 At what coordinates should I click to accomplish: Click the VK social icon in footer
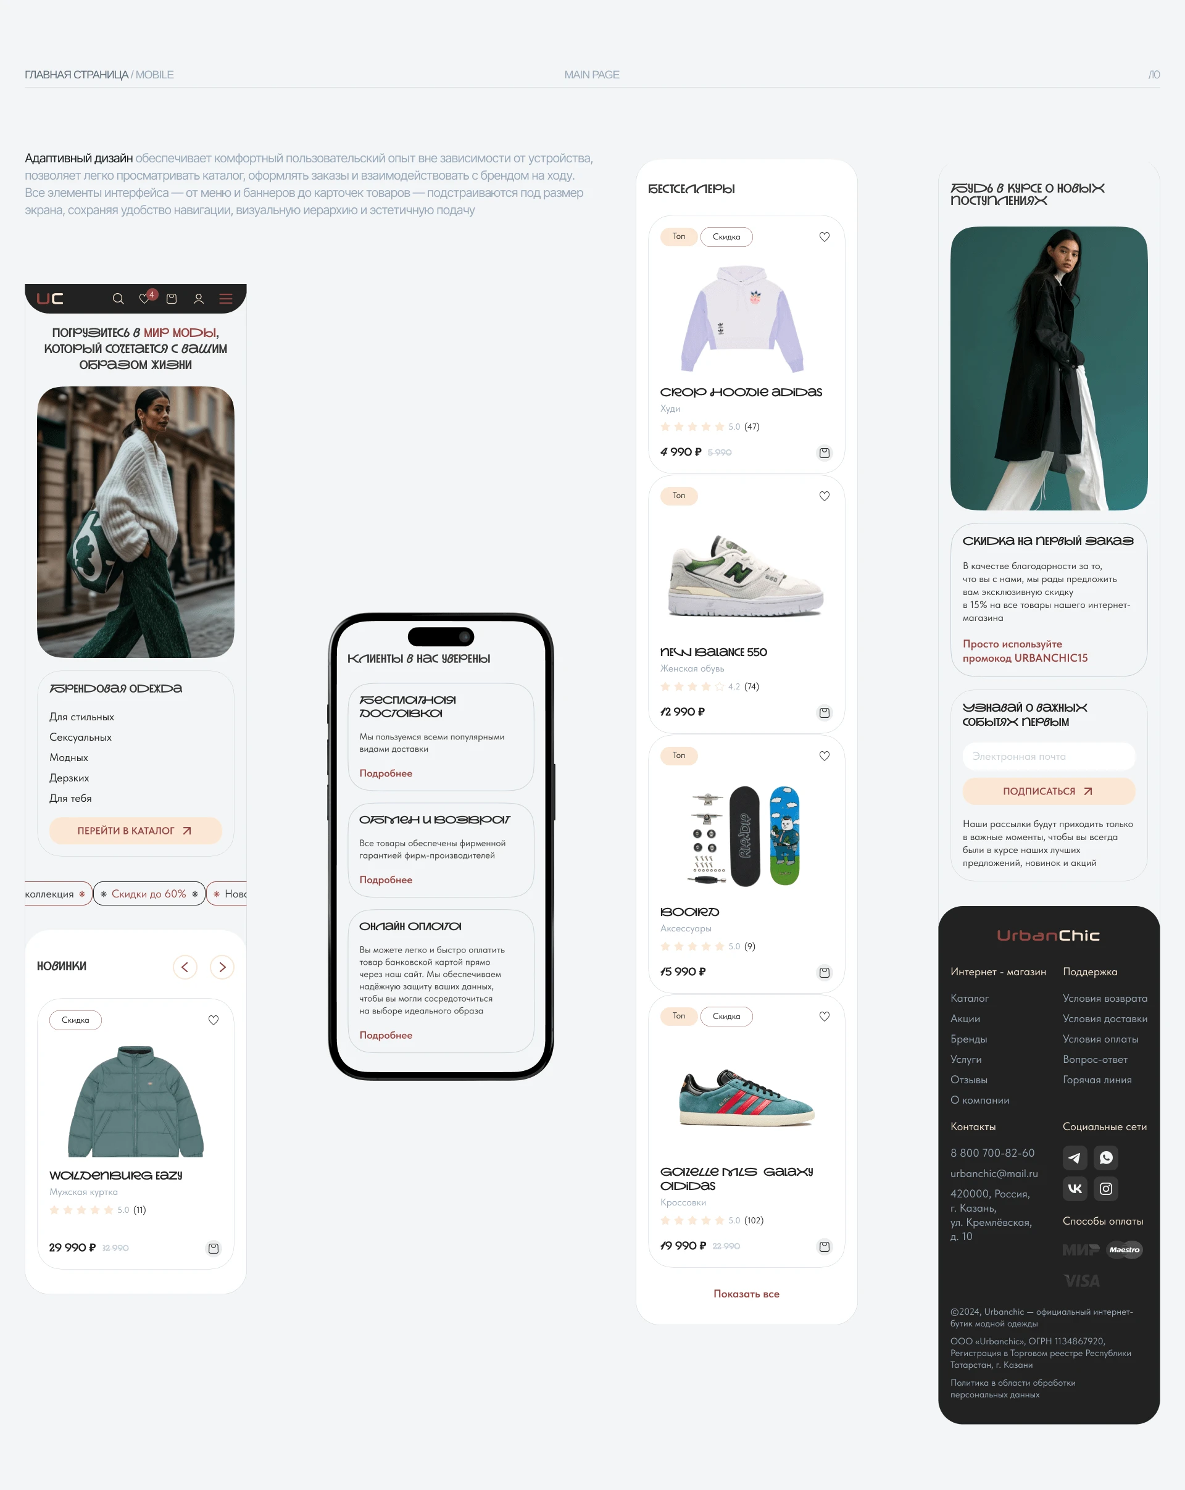(1075, 1189)
